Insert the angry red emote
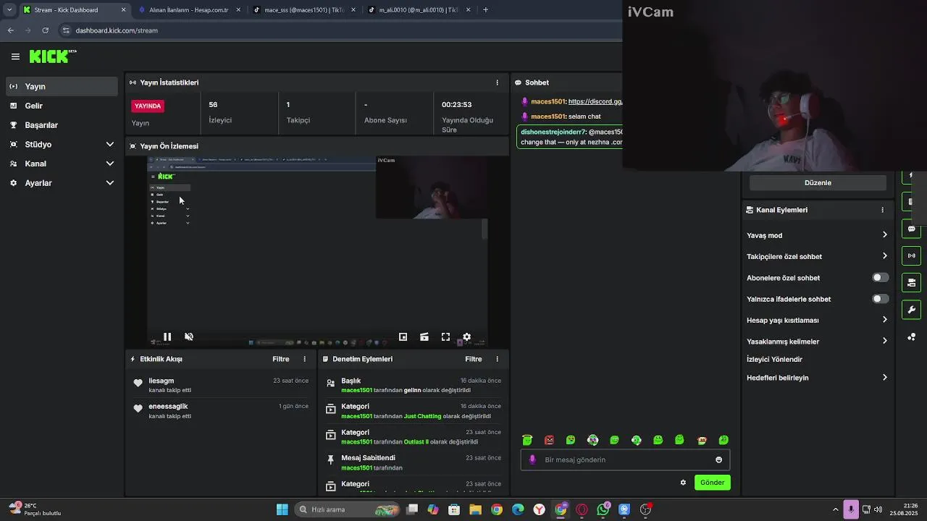The width and height of the screenshot is (927, 521). tap(549, 440)
